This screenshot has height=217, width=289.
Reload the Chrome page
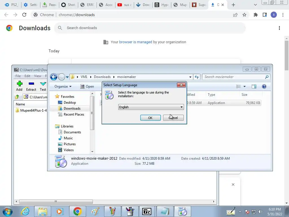pos(24,15)
